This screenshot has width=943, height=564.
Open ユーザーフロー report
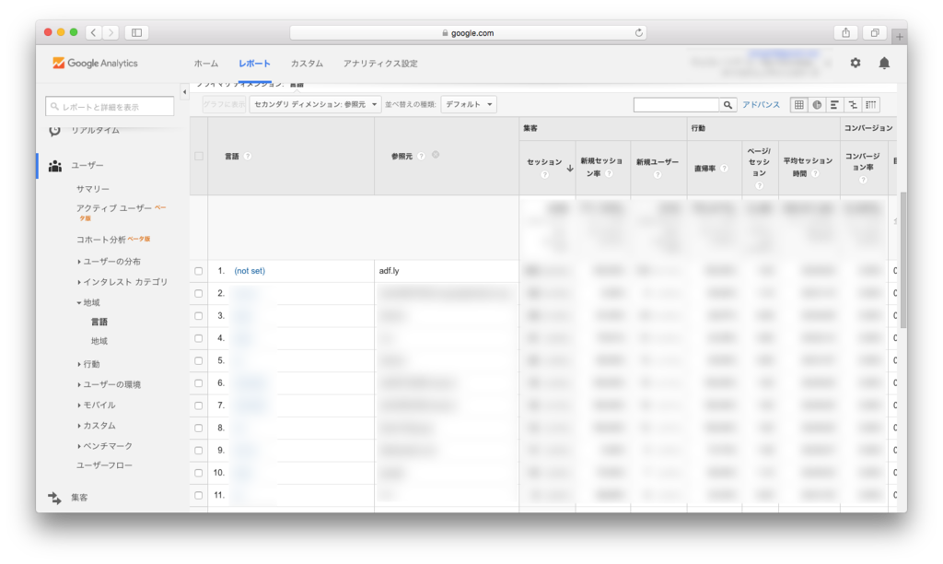click(104, 465)
